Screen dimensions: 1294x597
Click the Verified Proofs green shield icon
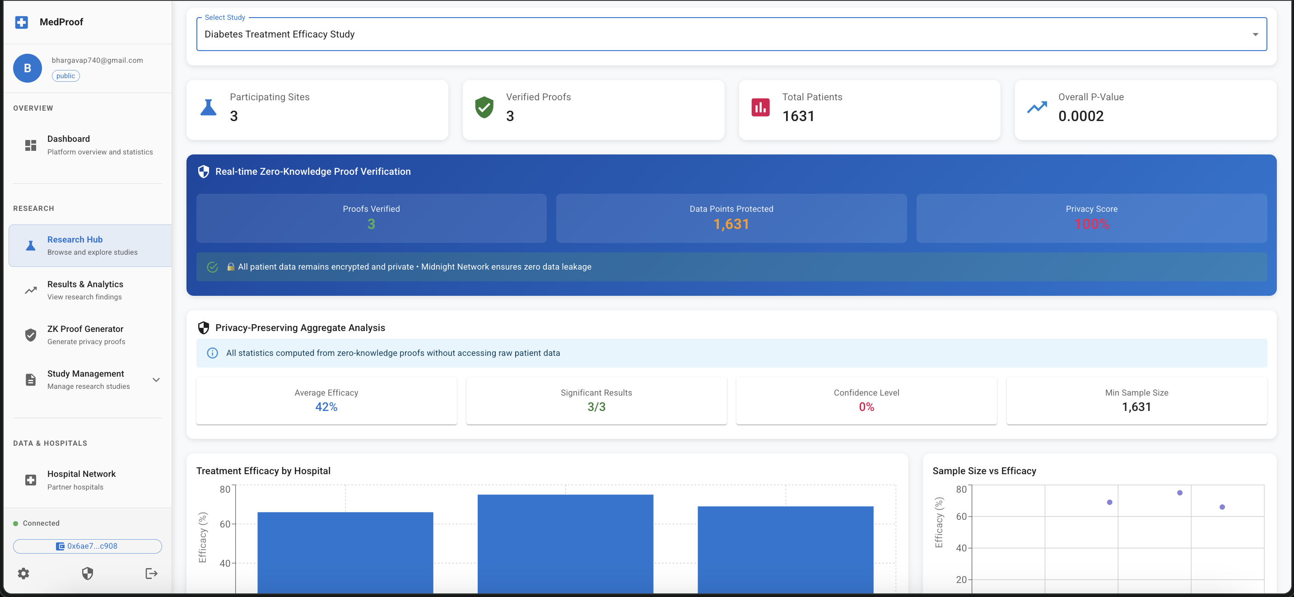point(484,107)
